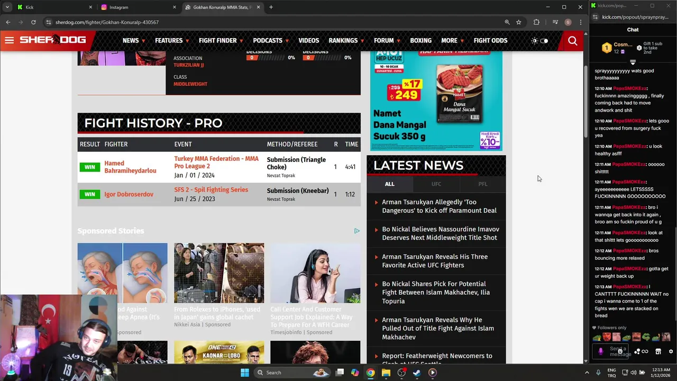Image resolution: width=677 pixels, height=381 pixels.
Task: Open Task View on the taskbar
Action: tap(340, 373)
